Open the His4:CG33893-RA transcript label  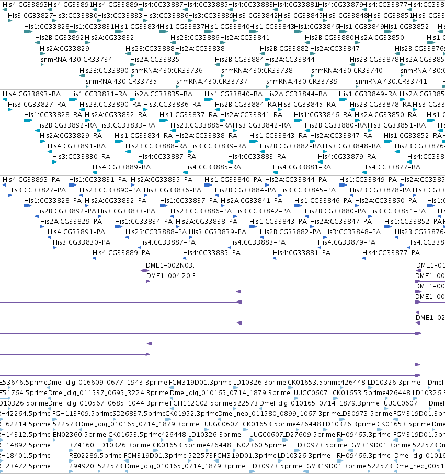[x=32, y=94]
